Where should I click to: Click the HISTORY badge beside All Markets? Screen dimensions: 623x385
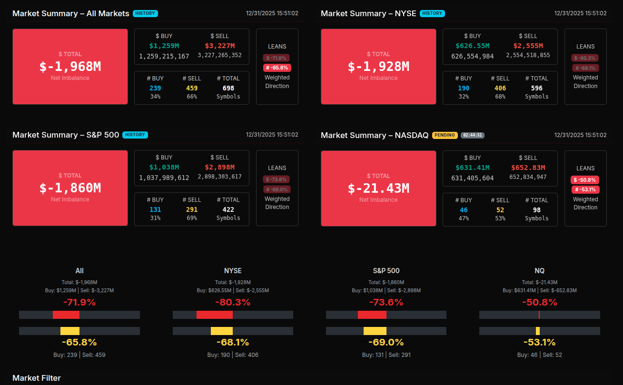(145, 13)
